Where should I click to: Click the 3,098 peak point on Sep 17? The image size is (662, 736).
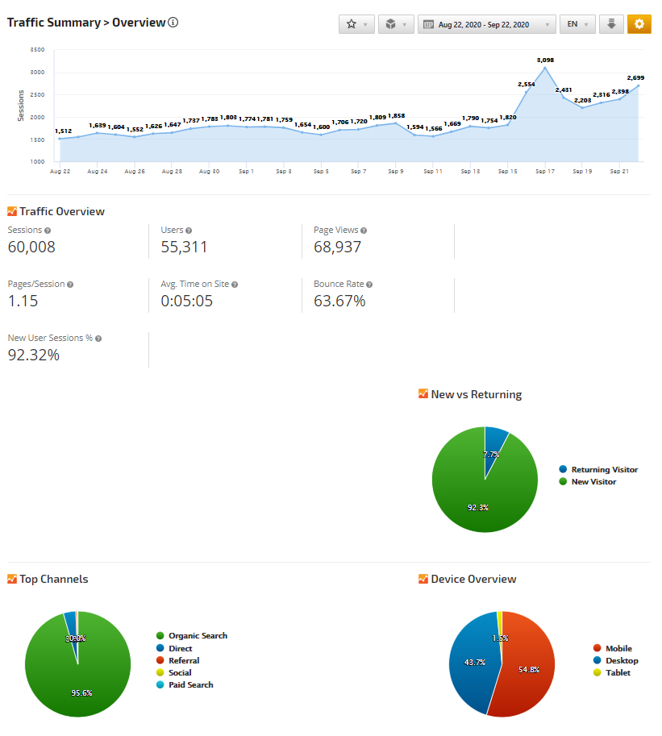(x=545, y=68)
